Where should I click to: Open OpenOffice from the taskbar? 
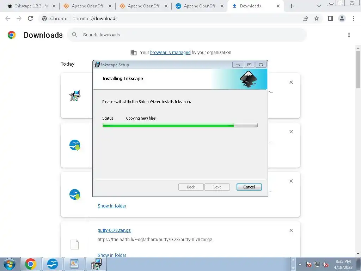[53, 264]
